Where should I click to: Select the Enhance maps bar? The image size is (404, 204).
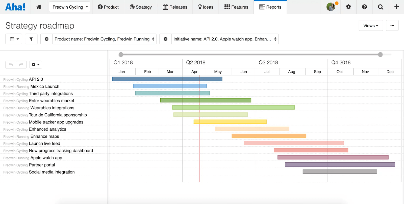point(269,136)
